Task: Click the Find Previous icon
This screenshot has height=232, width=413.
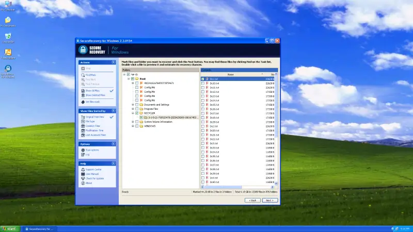Action: tap(83, 84)
